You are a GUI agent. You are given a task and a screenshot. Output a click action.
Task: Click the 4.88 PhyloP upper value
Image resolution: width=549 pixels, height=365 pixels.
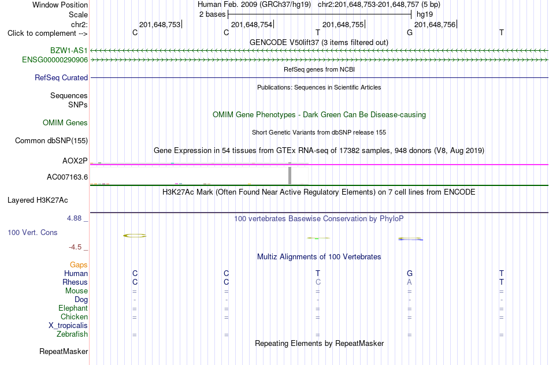74,218
